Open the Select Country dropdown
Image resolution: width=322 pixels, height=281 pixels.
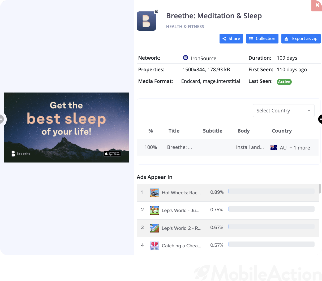(x=284, y=111)
